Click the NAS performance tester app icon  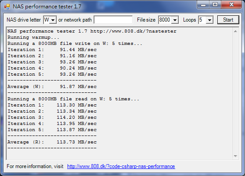7,7
